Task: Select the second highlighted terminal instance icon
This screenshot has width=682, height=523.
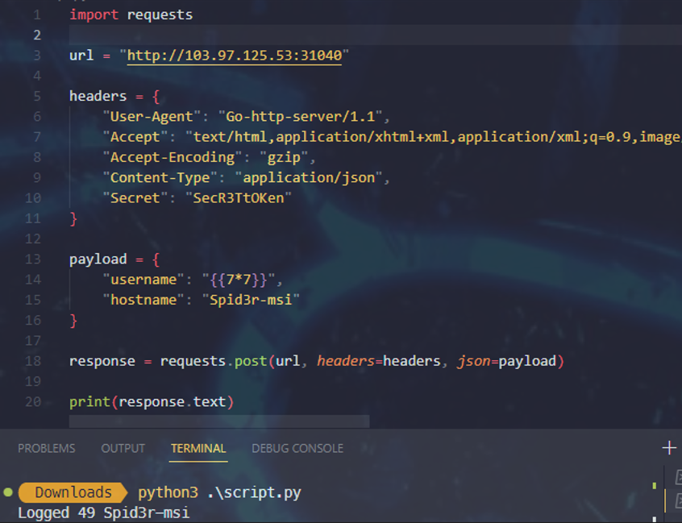Action: pyautogui.click(x=678, y=500)
